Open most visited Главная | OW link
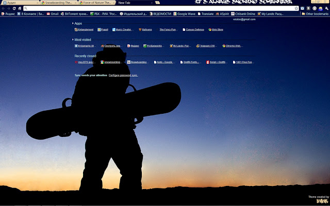The image size is (330, 206). coord(206,46)
